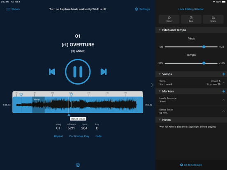Image resolution: width=227 pixels, height=170 pixels.
Task: Skip to the previous track
Action: [52, 72]
